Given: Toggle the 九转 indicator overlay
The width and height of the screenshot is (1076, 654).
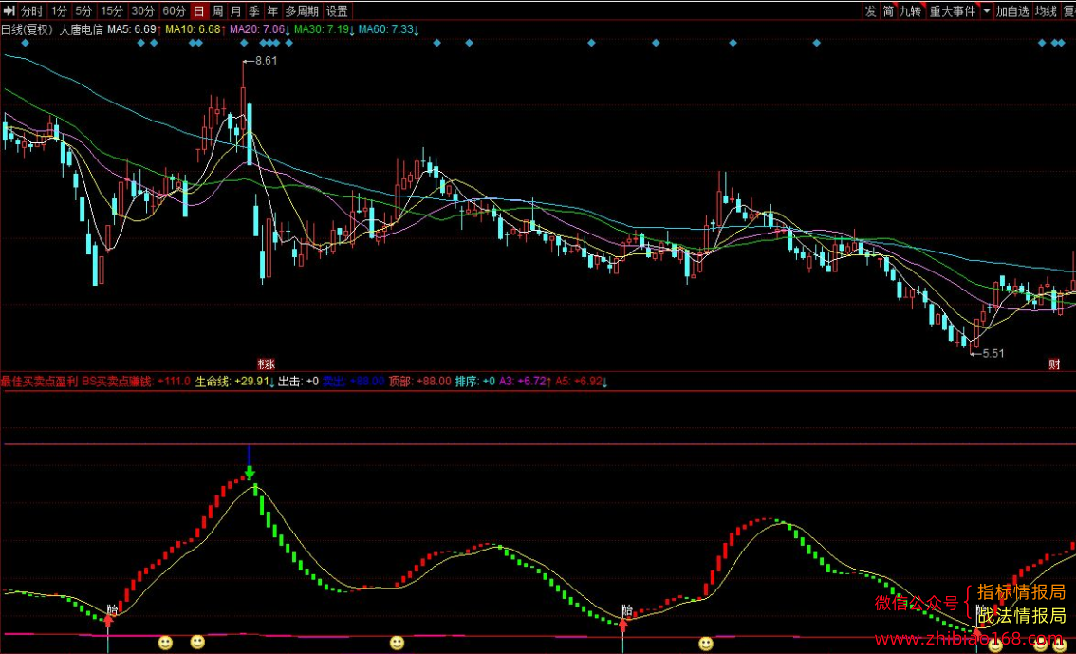Looking at the screenshot, I should [911, 11].
